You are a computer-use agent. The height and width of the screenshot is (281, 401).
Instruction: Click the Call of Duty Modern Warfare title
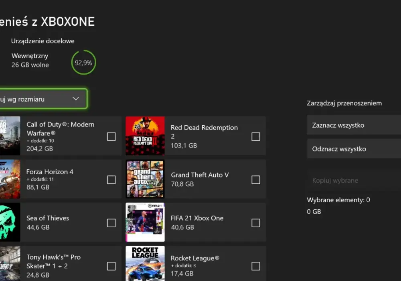[61, 129]
